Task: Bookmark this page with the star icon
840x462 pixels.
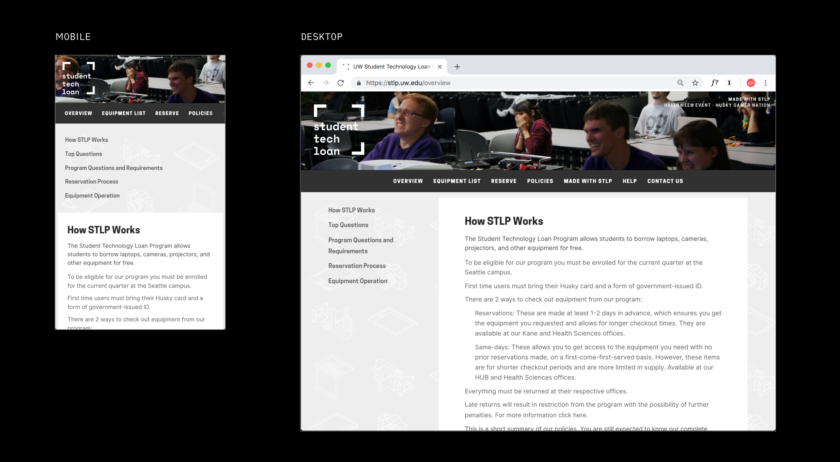Action: coord(695,83)
